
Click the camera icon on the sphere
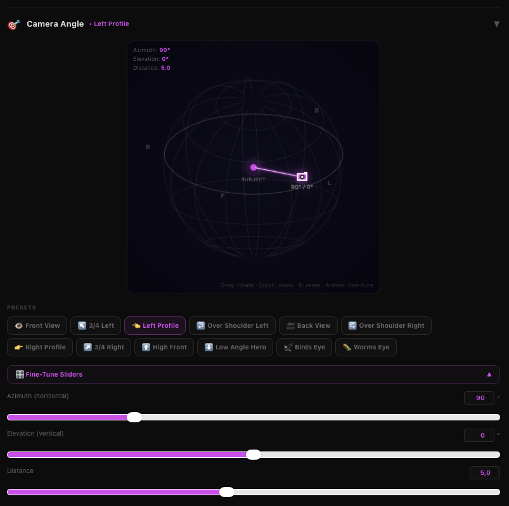tap(302, 176)
